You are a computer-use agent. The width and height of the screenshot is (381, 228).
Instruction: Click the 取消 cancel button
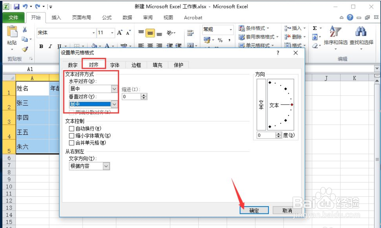[287, 210]
